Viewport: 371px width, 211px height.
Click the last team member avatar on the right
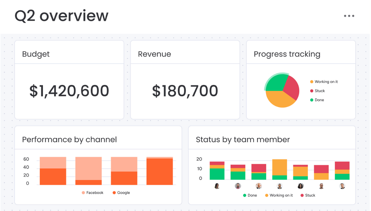click(x=342, y=186)
